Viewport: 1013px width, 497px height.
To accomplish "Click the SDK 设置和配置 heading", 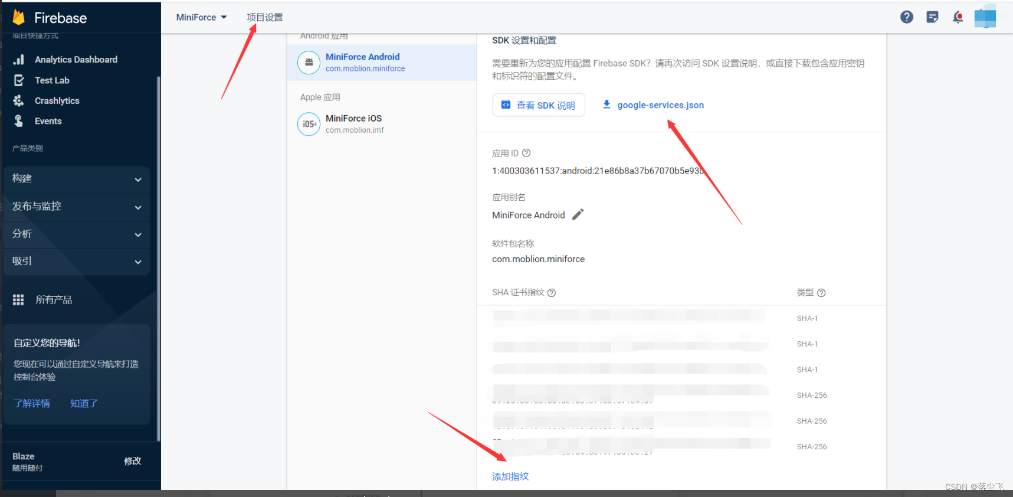I will (x=524, y=41).
